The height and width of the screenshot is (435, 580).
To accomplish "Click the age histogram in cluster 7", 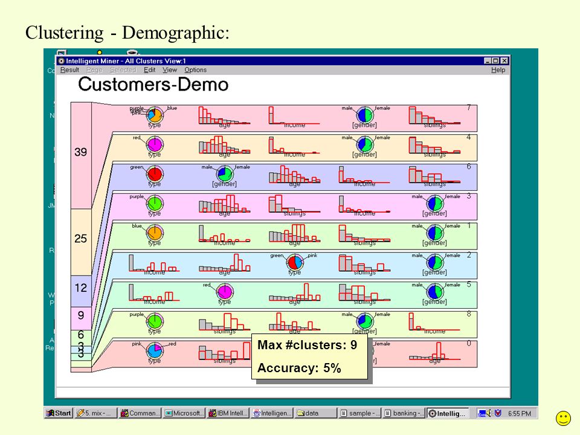I will click(x=224, y=115).
